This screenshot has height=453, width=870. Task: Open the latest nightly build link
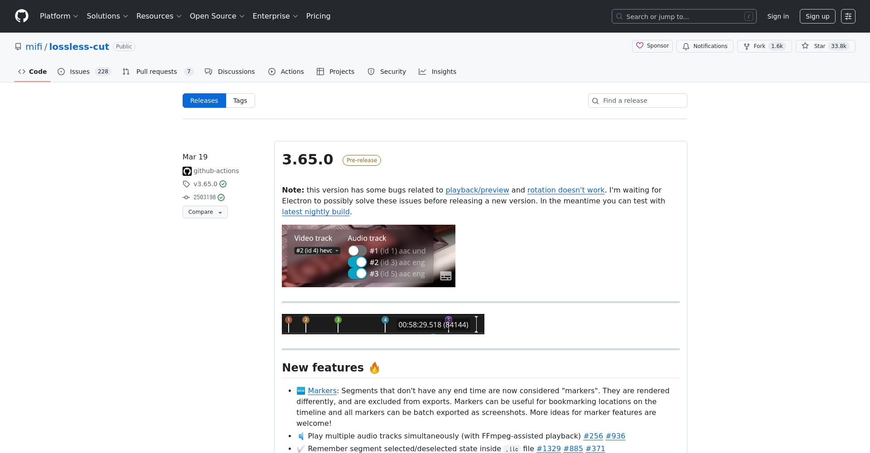(315, 212)
